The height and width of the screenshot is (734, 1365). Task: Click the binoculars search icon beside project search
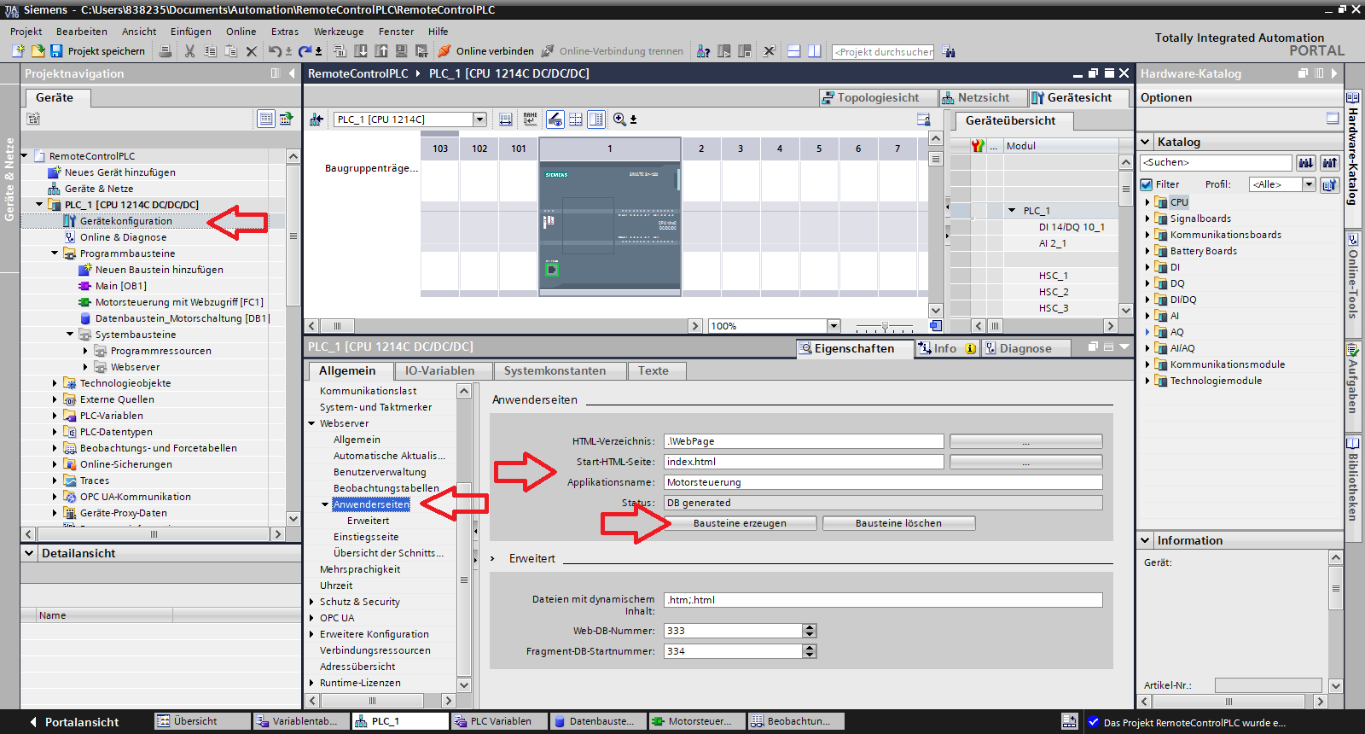(x=949, y=52)
